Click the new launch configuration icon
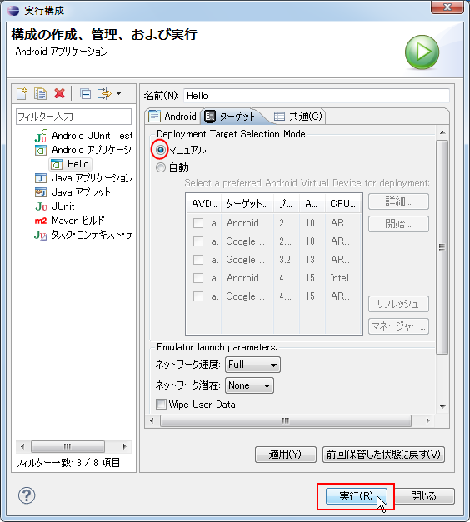470x522 pixels. [x=22, y=94]
